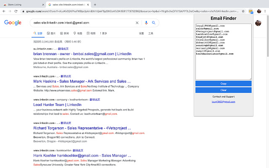Reload the current page
Viewport: 269px width, 168px height.
coord(16,11)
